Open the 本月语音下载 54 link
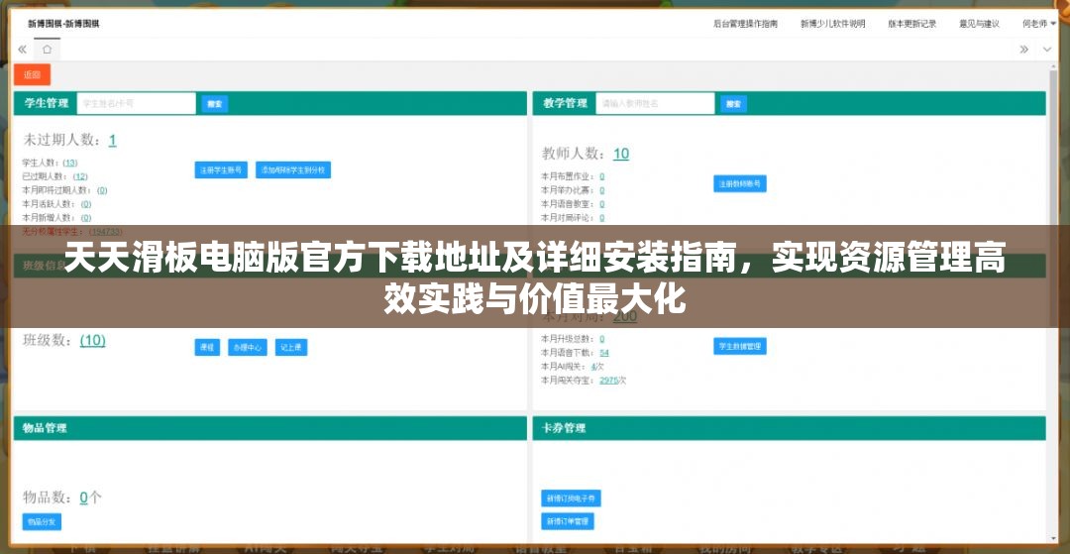This screenshot has height=554, width=1070. (604, 353)
